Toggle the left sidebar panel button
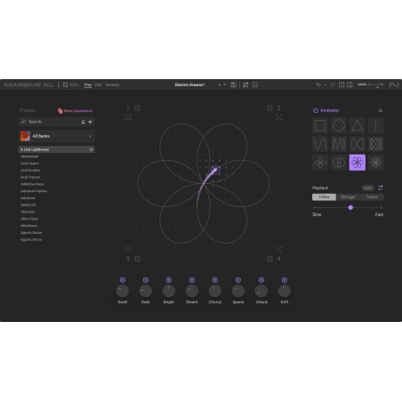 point(342,84)
